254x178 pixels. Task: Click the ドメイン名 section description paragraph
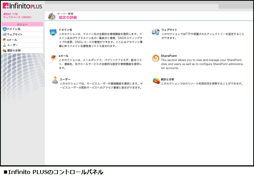coord(100,40)
